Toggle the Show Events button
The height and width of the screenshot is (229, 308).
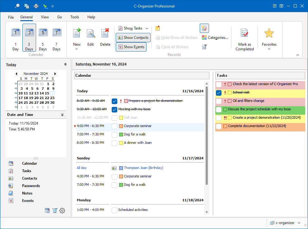(x=131, y=47)
